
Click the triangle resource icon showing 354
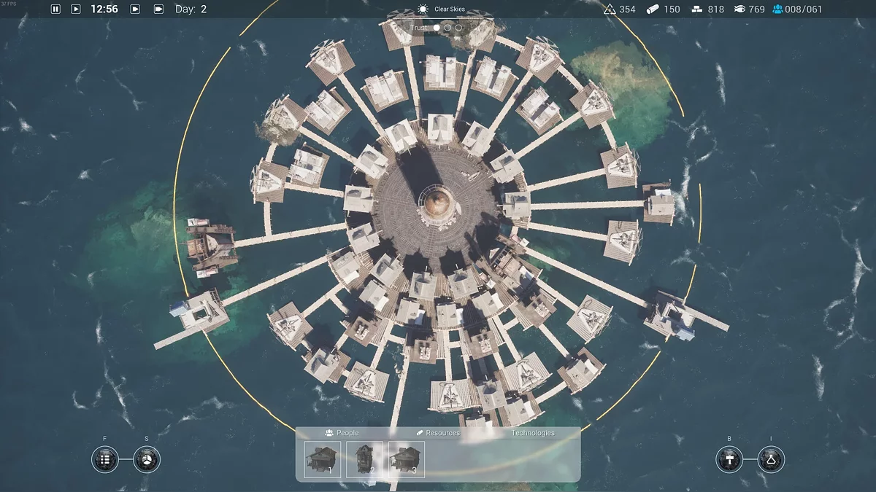(x=610, y=9)
